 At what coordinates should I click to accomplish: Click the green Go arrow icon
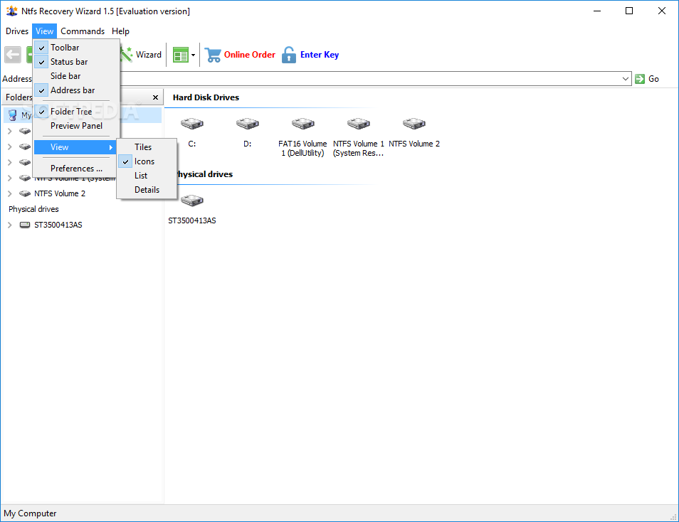(x=640, y=79)
